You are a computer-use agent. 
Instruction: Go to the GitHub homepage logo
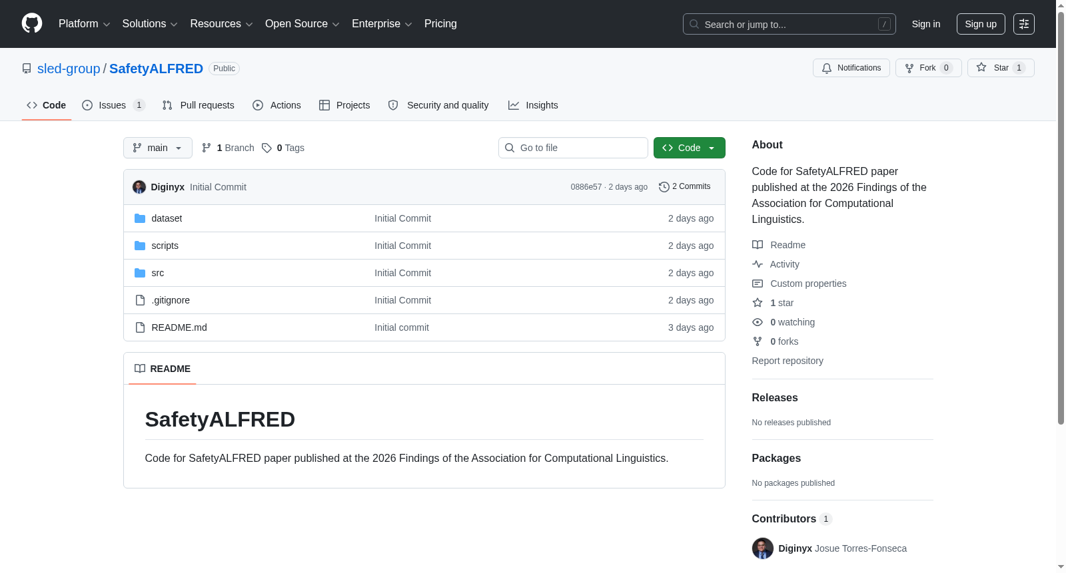32,23
